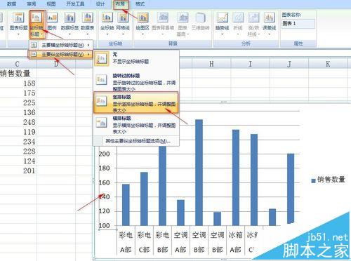Viewport: 351px width, 261px height.
Task: Click the chart bar above 冰箱 A部
Action: point(236,178)
